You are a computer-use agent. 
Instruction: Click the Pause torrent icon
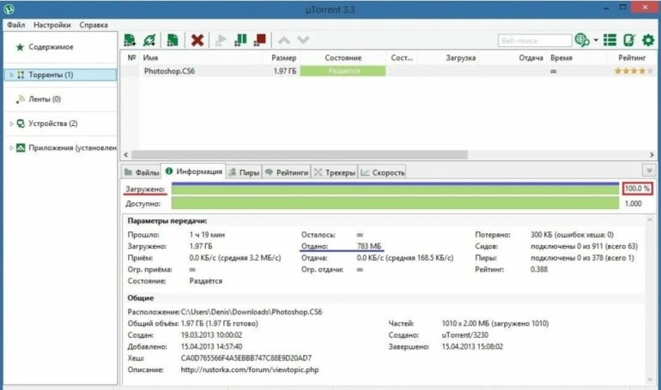point(240,40)
